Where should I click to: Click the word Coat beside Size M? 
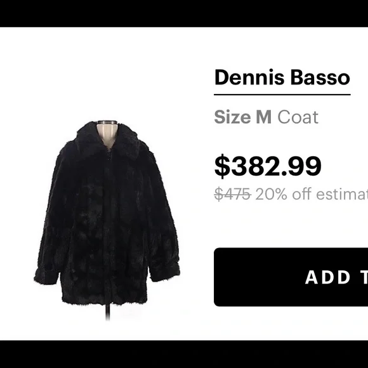tap(298, 117)
